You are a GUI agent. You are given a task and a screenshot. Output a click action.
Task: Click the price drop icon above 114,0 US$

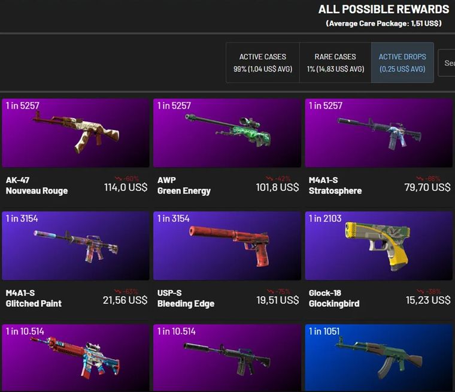point(119,179)
